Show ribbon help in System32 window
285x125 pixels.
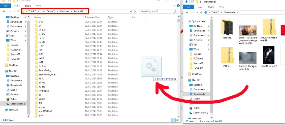(x=178, y=6)
